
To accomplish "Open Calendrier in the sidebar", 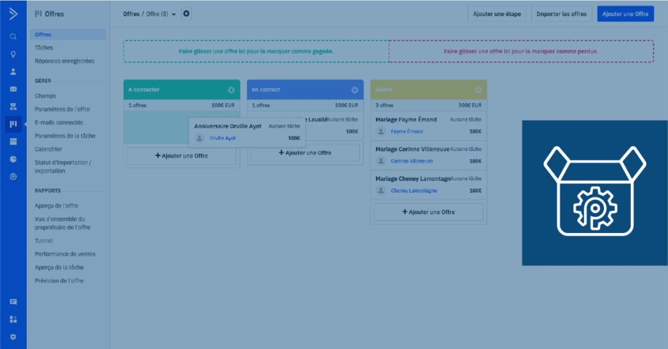I will (48, 149).
